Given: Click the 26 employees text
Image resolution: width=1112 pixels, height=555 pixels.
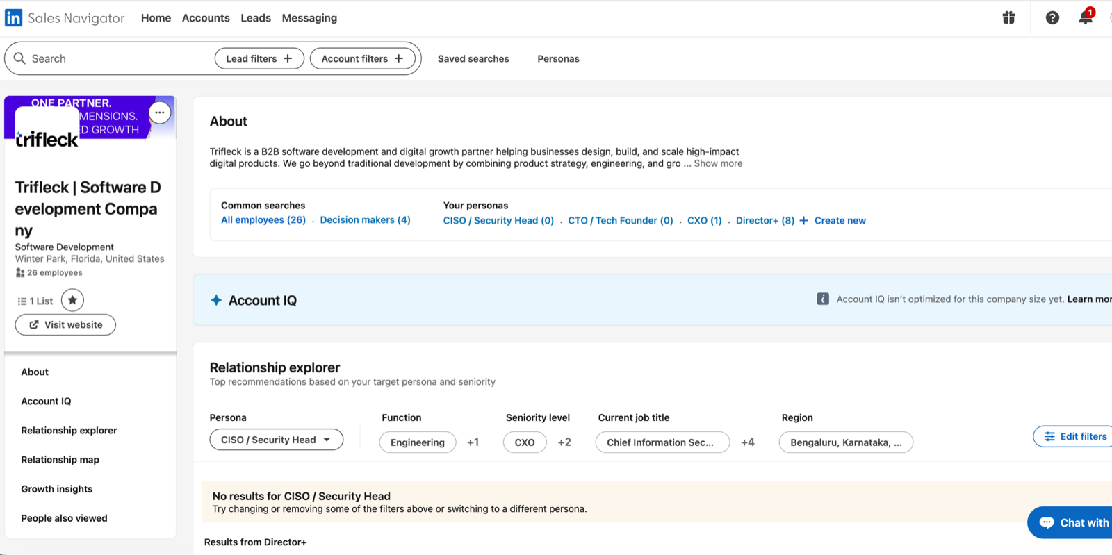Looking at the screenshot, I should point(54,272).
